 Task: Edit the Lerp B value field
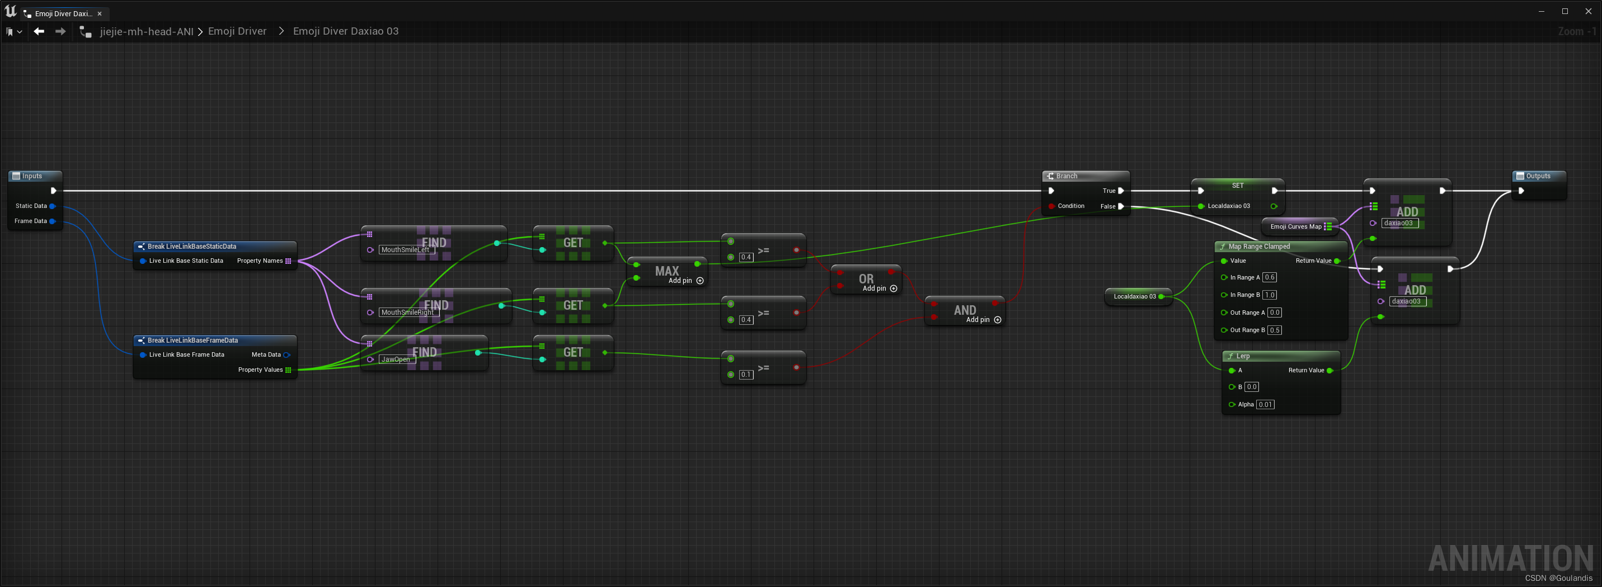[x=1251, y=387]
